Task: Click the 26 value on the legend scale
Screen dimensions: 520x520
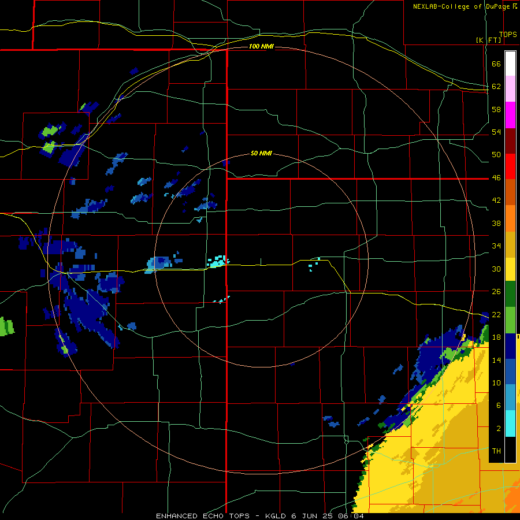Action: point(496,292)
